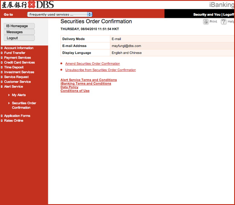Select Credit Card Services menu item

coord(19,62)
